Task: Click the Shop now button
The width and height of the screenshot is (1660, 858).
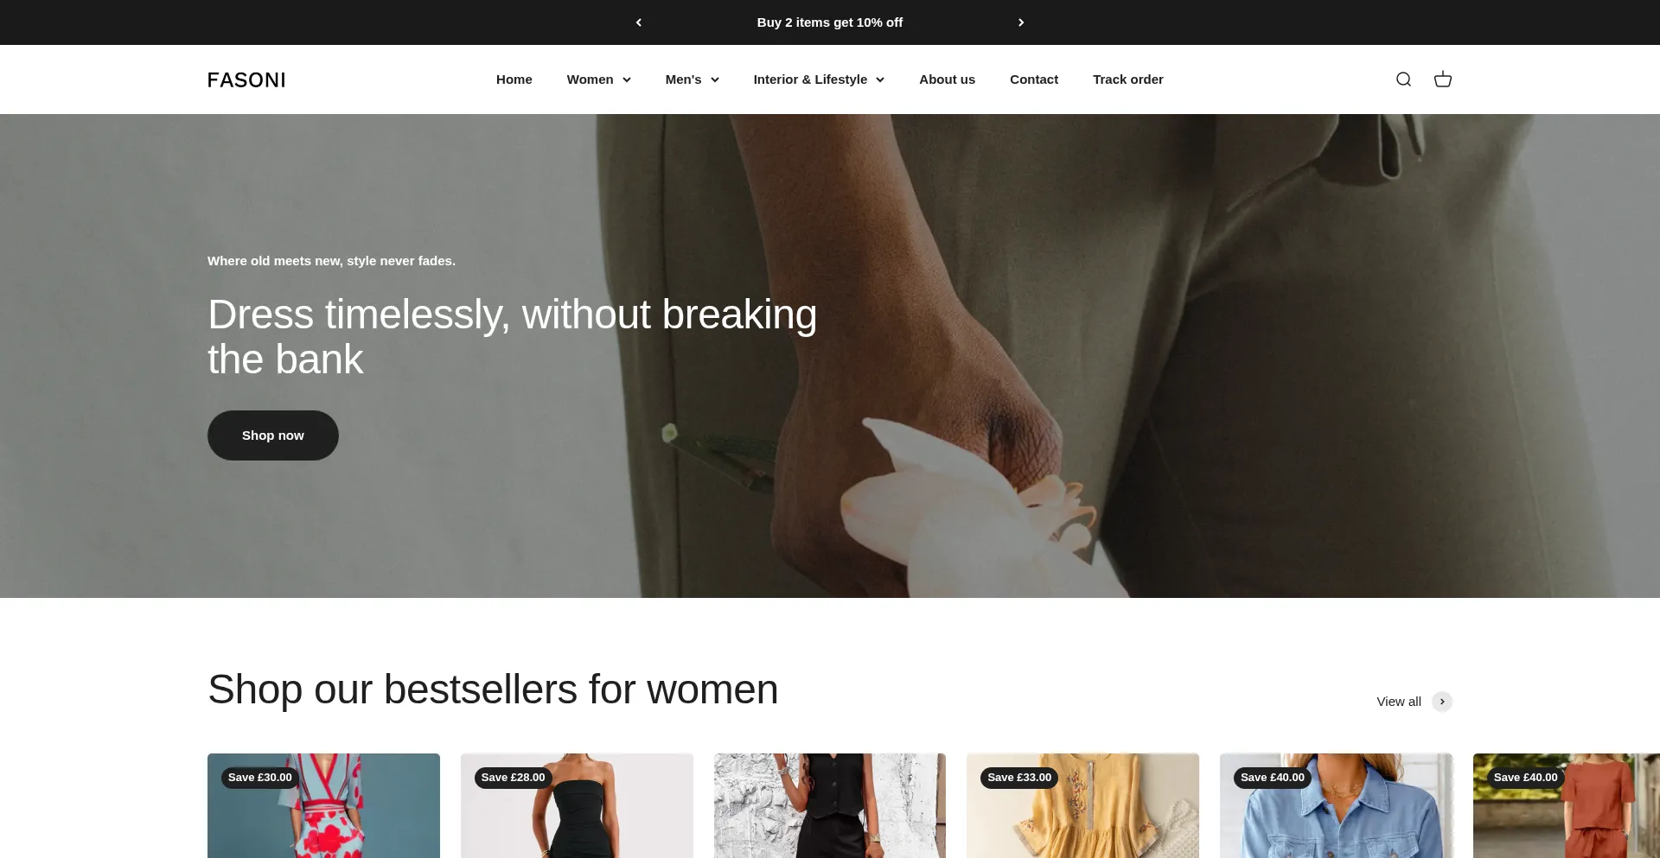Action: click(273, 435)
